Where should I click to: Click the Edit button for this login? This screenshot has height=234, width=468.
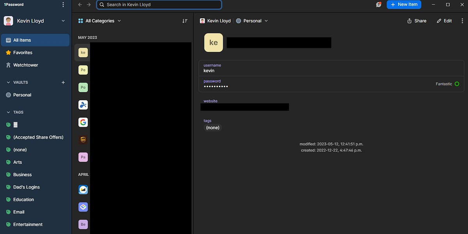click(444, 21)
